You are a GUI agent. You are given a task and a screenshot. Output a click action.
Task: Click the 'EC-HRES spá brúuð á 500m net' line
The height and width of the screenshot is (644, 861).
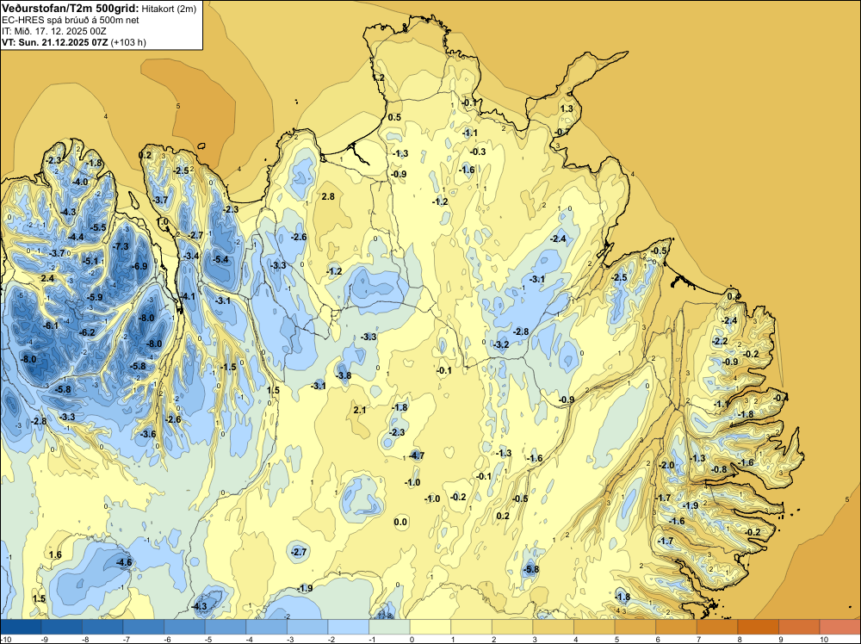pos(71,21)
